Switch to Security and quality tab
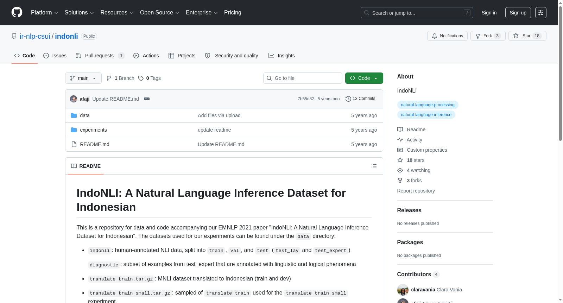Viewport: 563px width, 303px height. tap(232, 56)
